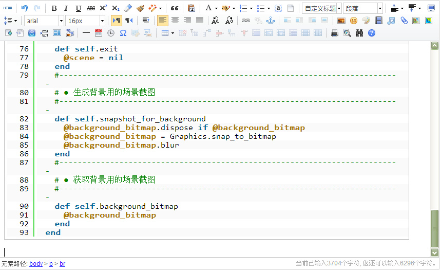This screenshot has width=441, height=270.
Task: Switch to HTML source view
Action: (8, 8)
